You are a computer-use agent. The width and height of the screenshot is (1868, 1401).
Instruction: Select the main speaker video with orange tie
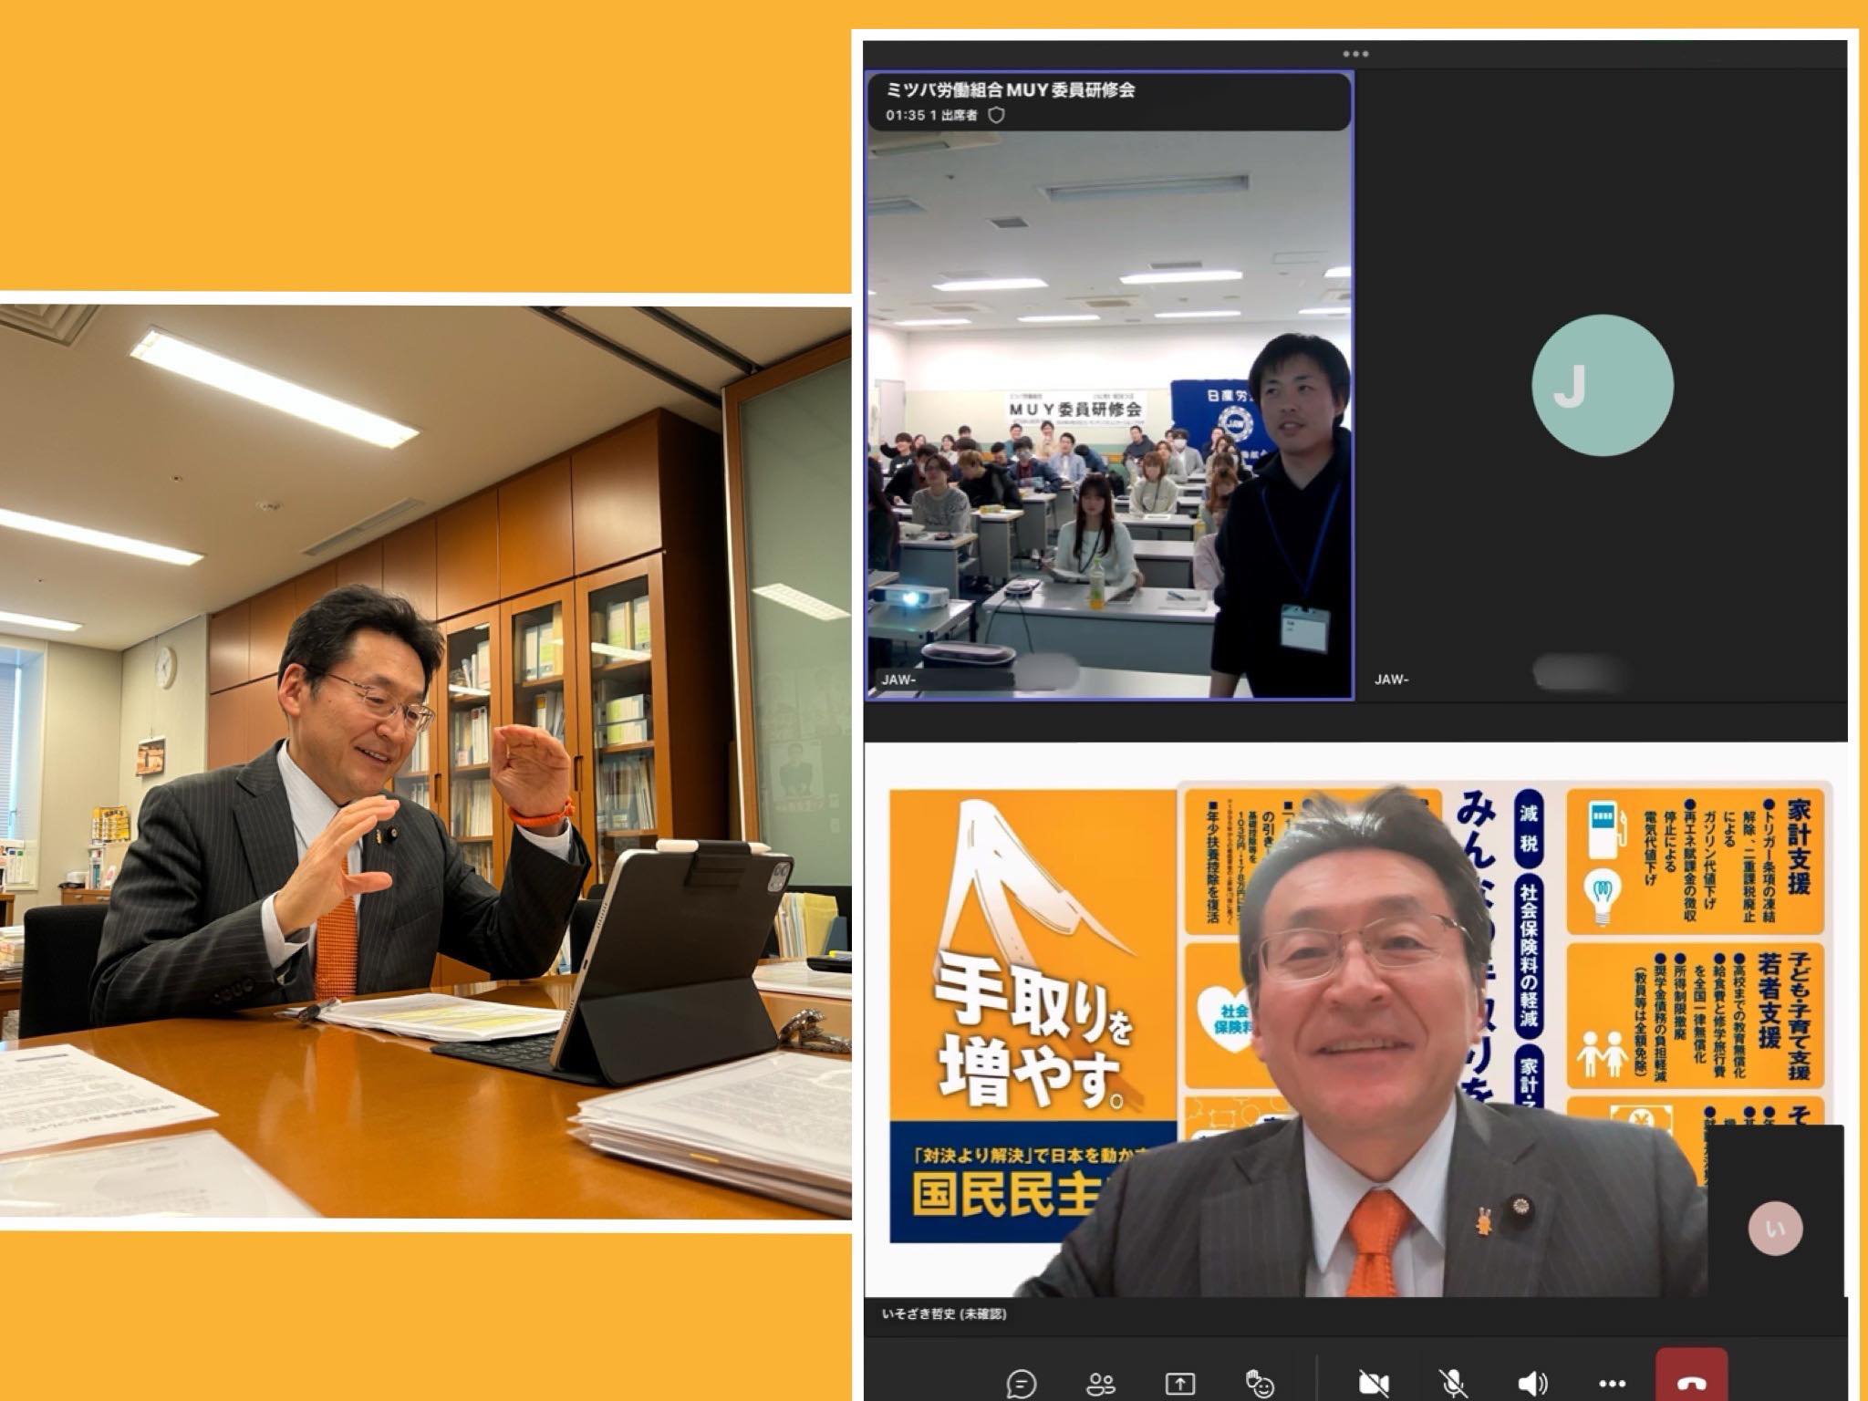(1354, 1020)
